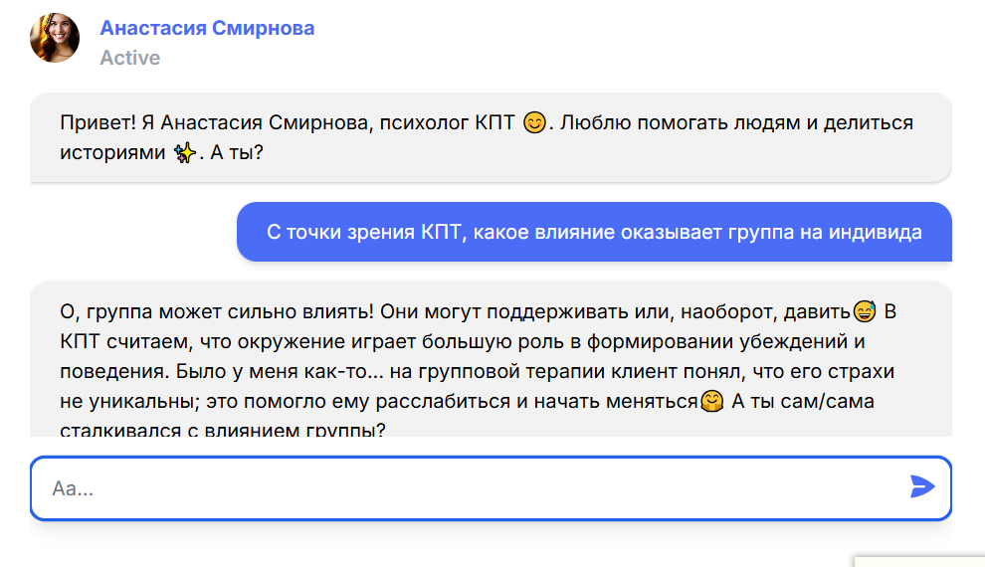Select the reply starting О, группа может
This screenshot has height=567, width=985.
click(x=491, y=359)
